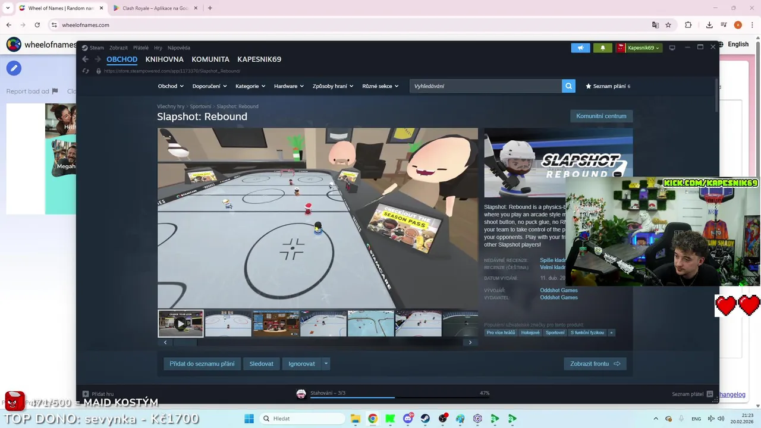Go back with Steam back arrow
This screenshot has width=761, height=428.
coord(86,59)
